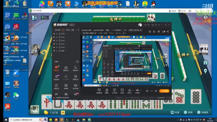Click the unlock padlock icon in streaming toolbar
Viewport: 217px width, 122px height.
154,31
